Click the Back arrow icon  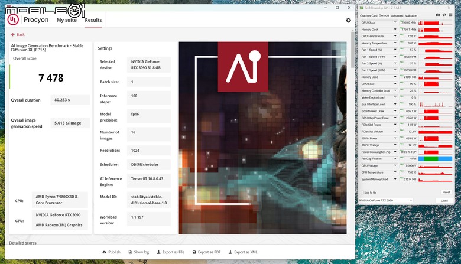(x=12, y=35)
